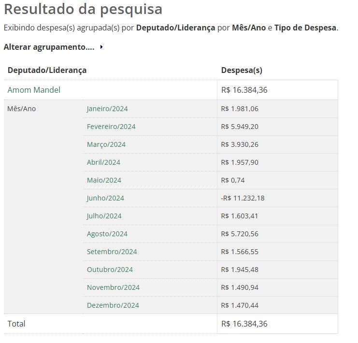Image resolution: width=358 pixels, height=343 pixels.
Task: View Setembro/2024 expense details
Action: [112, 252]
